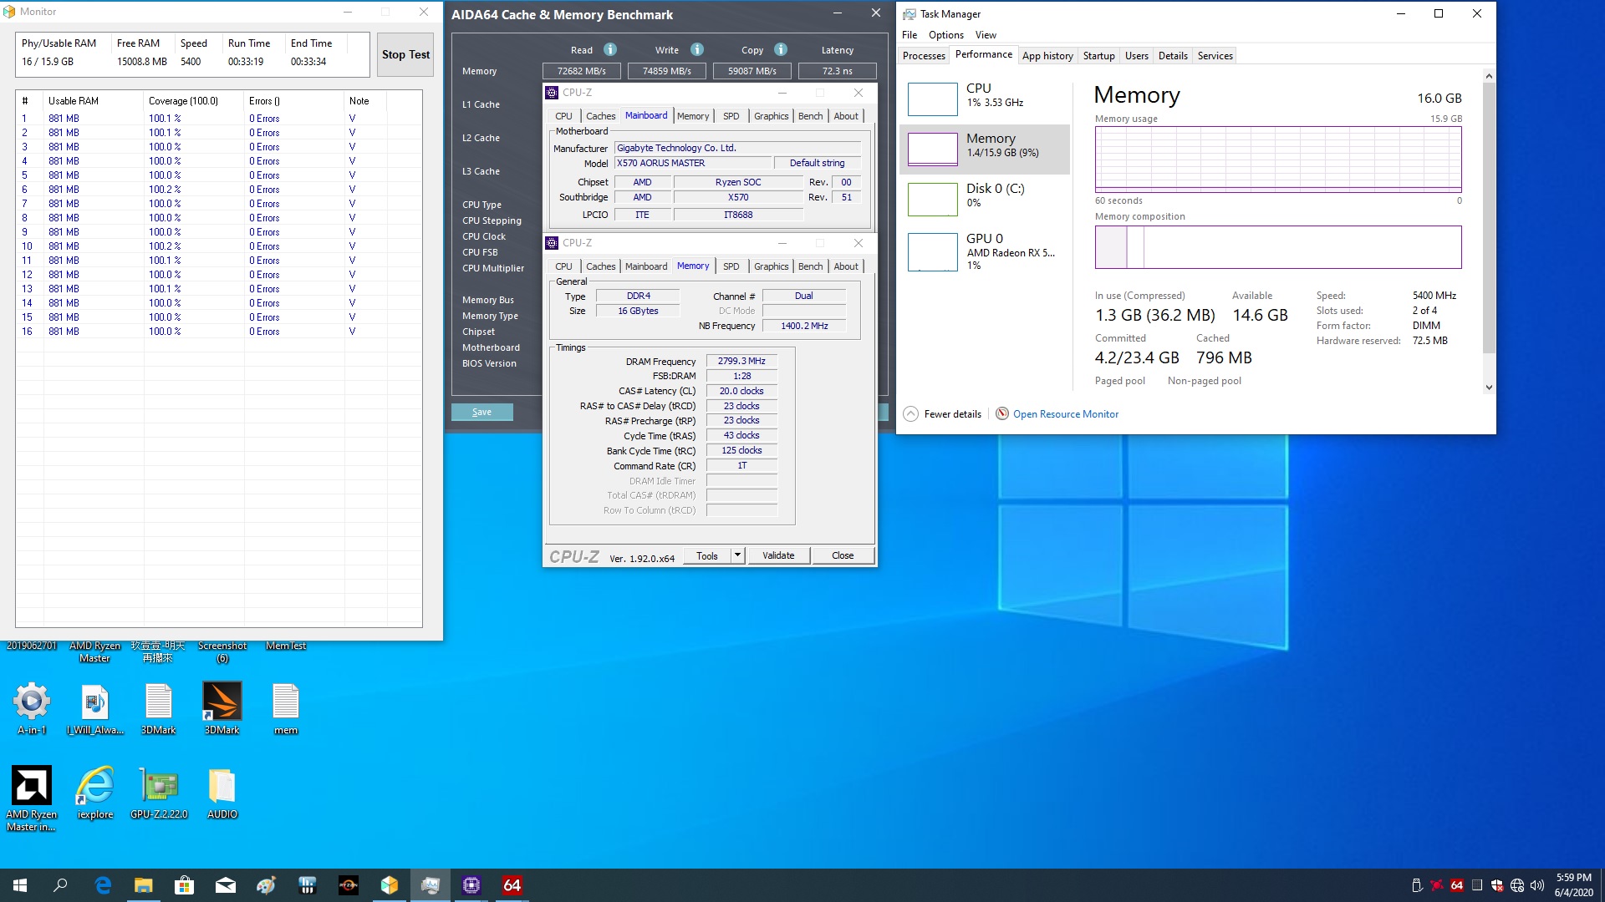Launch Microsoft Edge from the taskbar
1605x902 pixels.
103,885
